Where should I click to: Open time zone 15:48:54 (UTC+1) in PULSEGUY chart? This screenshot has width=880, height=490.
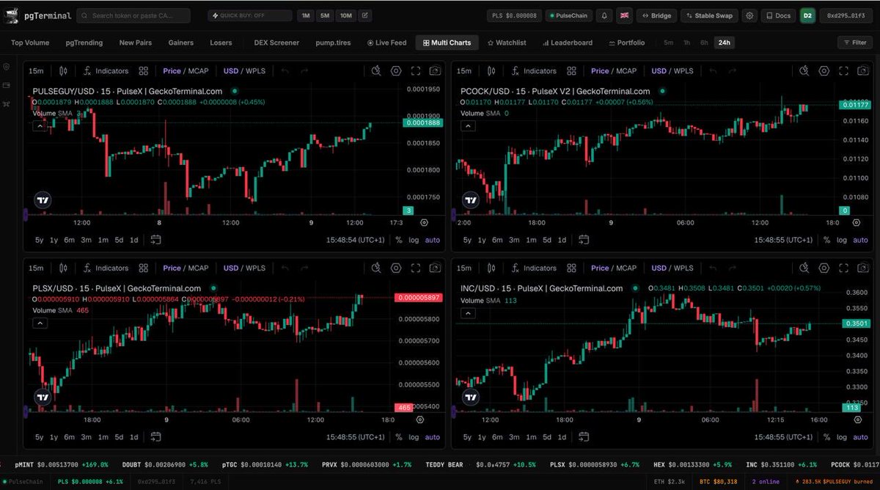(355, 240)
